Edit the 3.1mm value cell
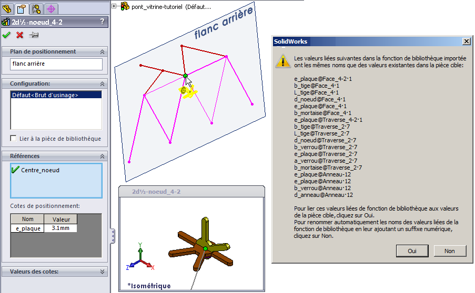The width and height of the screenshot is (475, 293). [x=60, y=228]
